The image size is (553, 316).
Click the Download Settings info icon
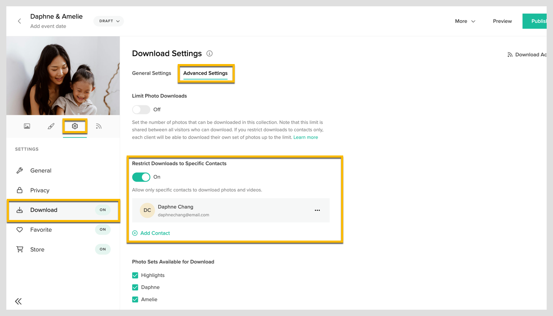point(209,54)
